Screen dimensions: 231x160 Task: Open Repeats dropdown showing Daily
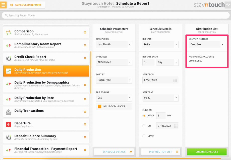point(160,44)
